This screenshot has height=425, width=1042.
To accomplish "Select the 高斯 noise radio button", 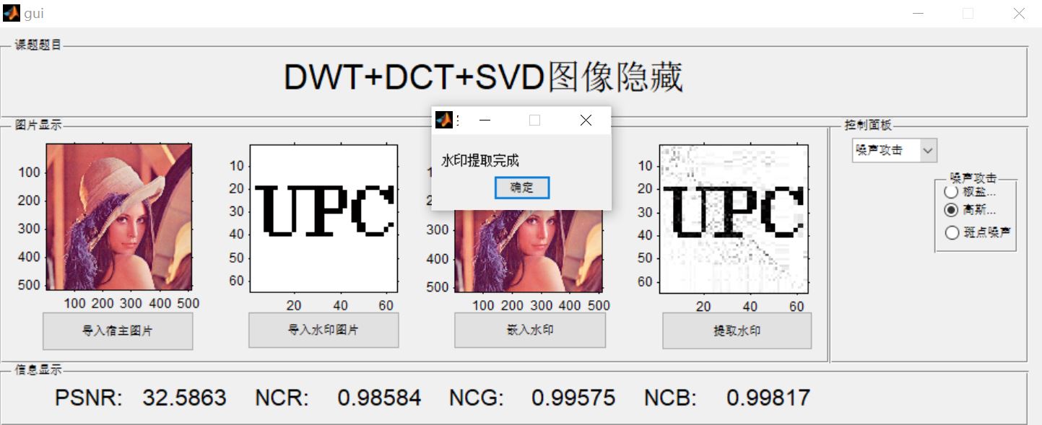I will (952, 211).
